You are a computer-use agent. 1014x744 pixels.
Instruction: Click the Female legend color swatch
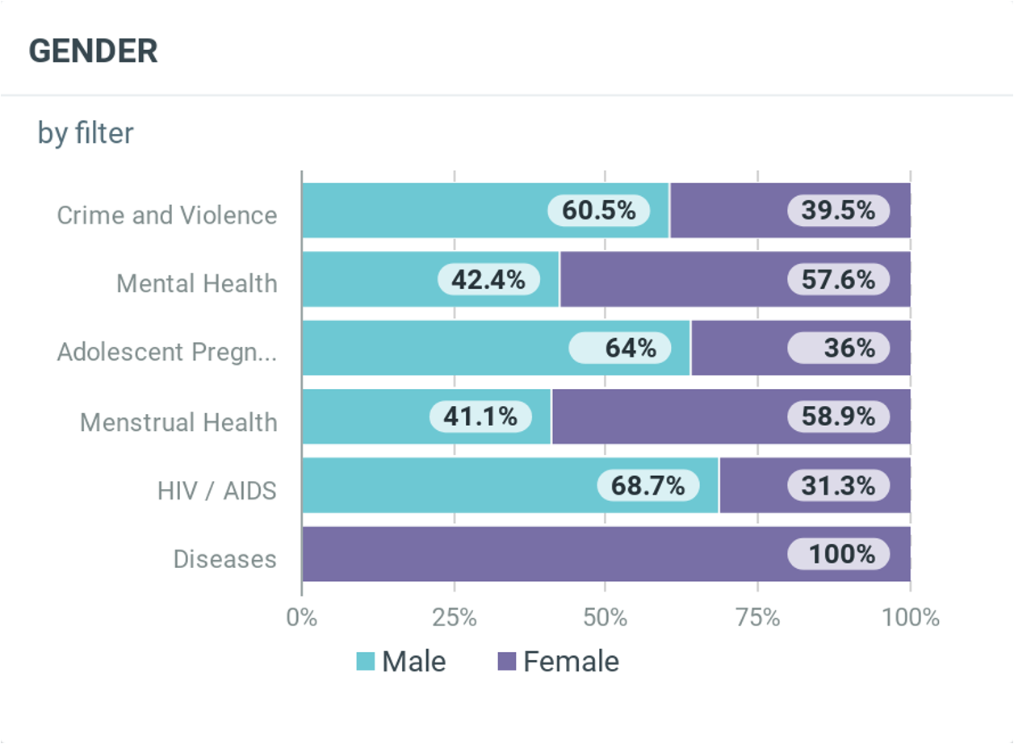click(506, 662)
